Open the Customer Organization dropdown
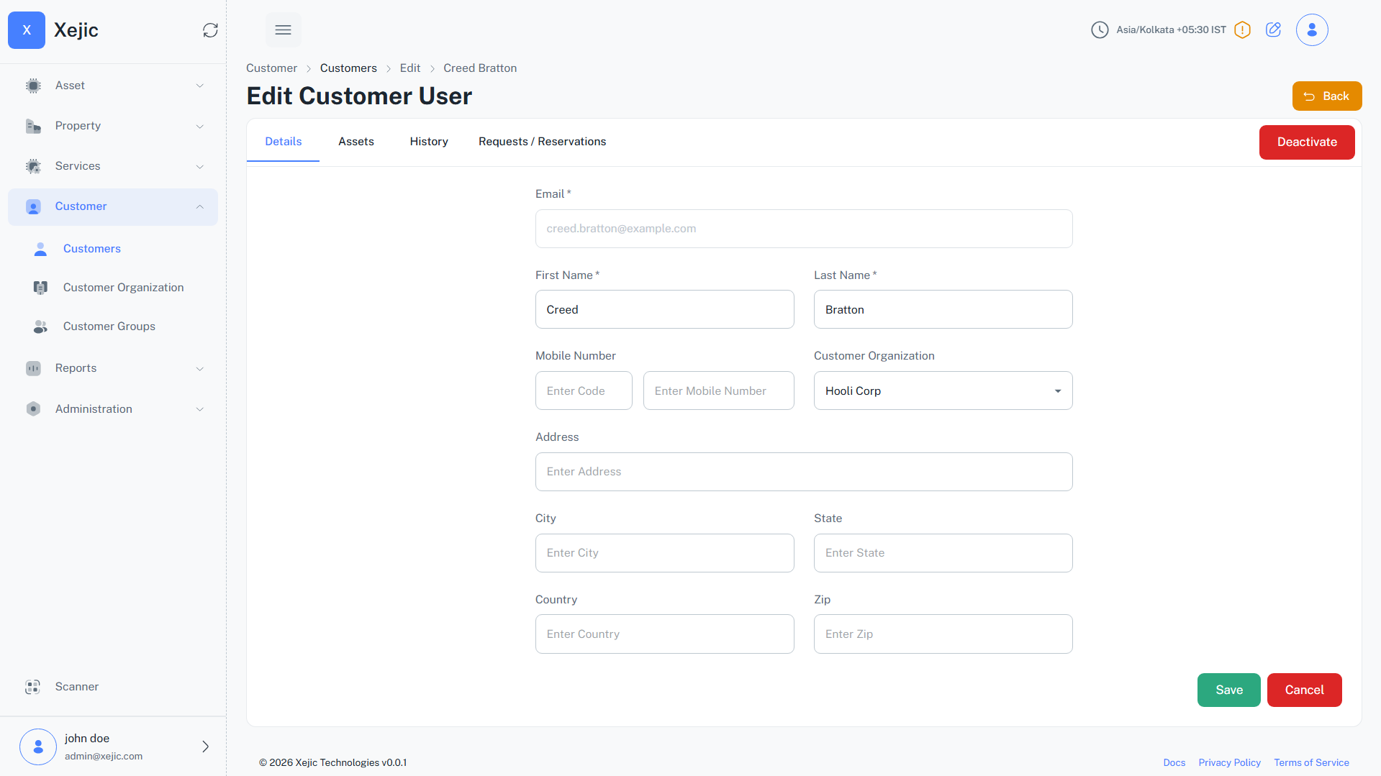Image resolution: width=1381 pixels, height=776 pixels. pos(943,391)
